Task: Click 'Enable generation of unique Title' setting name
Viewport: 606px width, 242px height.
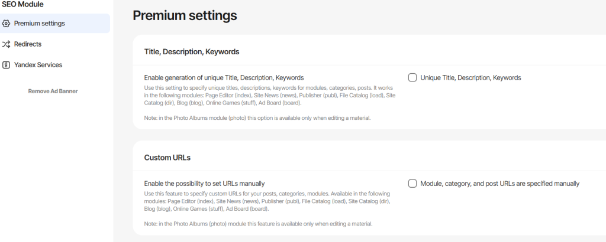Action: (x=224, y=77)
